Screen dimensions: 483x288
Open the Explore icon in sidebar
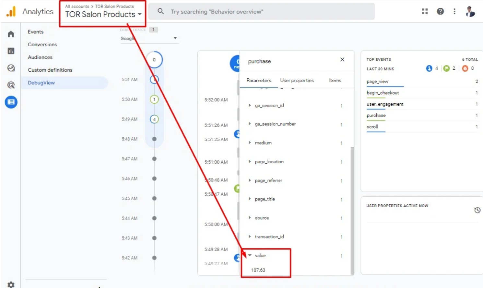tap(11, 68)
